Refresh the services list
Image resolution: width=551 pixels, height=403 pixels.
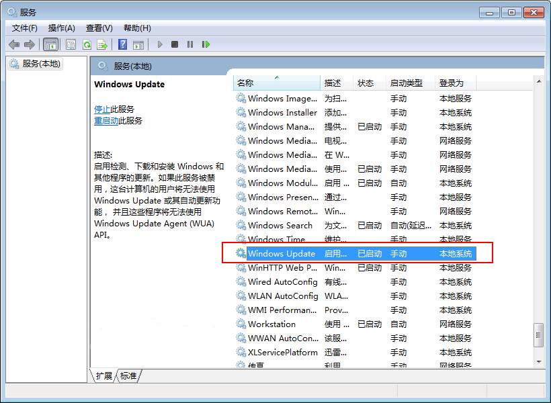click(x=87, y=44)
